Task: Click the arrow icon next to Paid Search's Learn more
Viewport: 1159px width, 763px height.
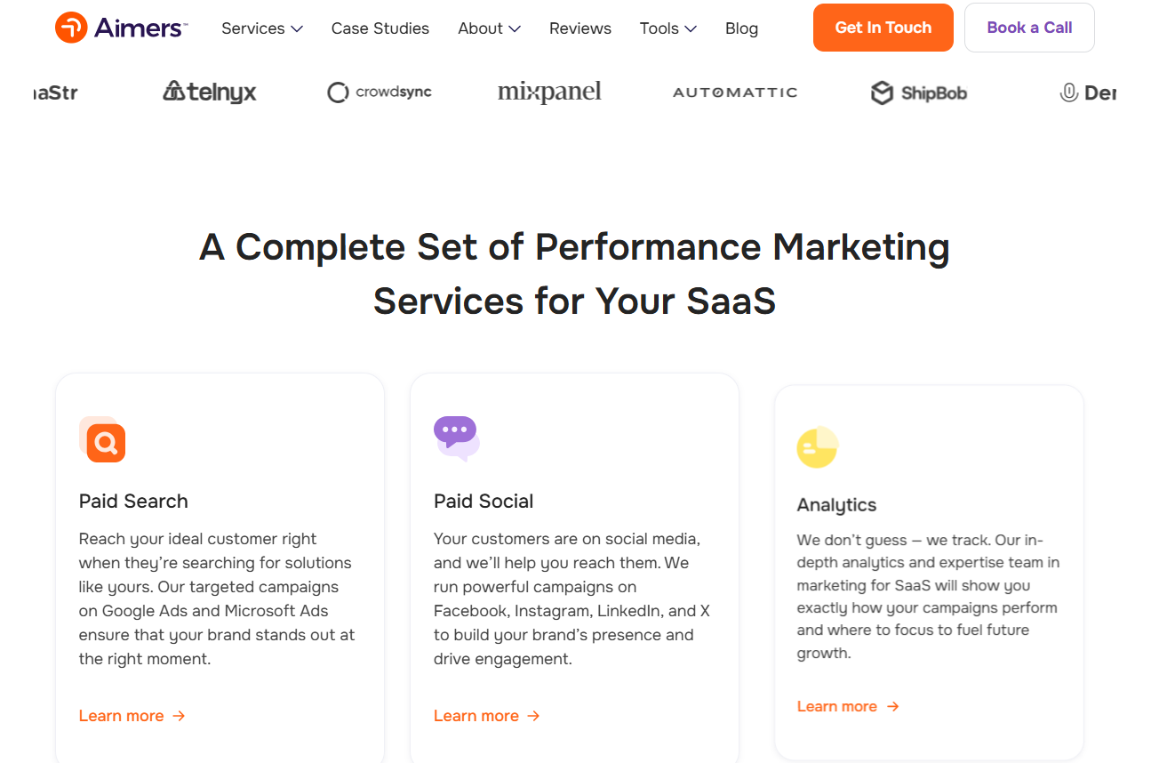Action: [180, 715]
